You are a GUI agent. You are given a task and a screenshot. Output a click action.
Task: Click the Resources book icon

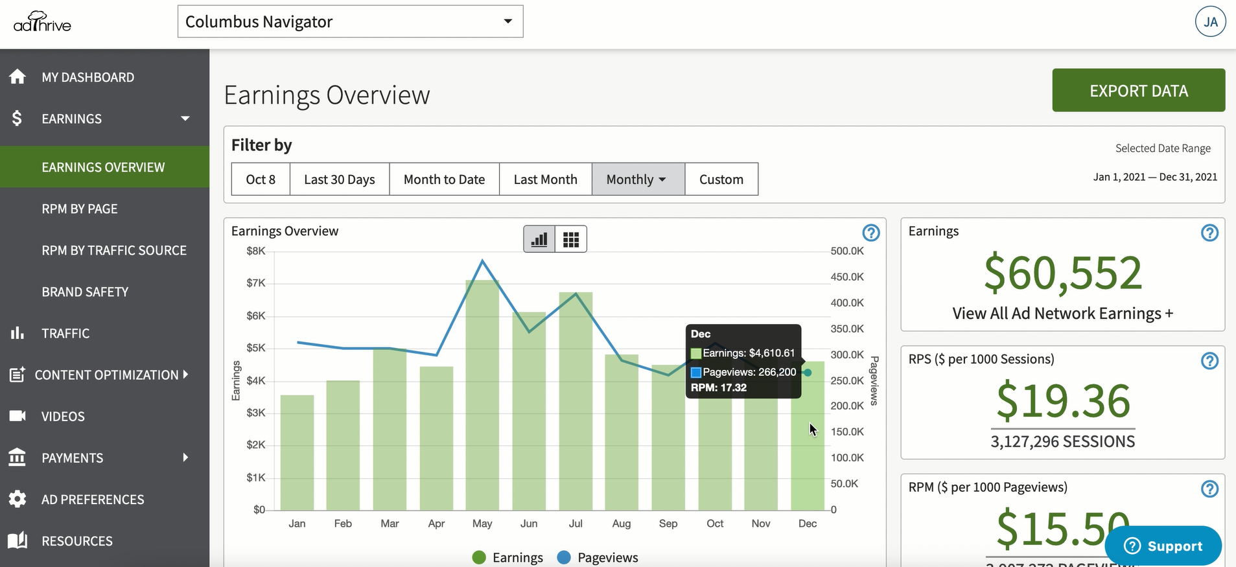coord(17,540)
